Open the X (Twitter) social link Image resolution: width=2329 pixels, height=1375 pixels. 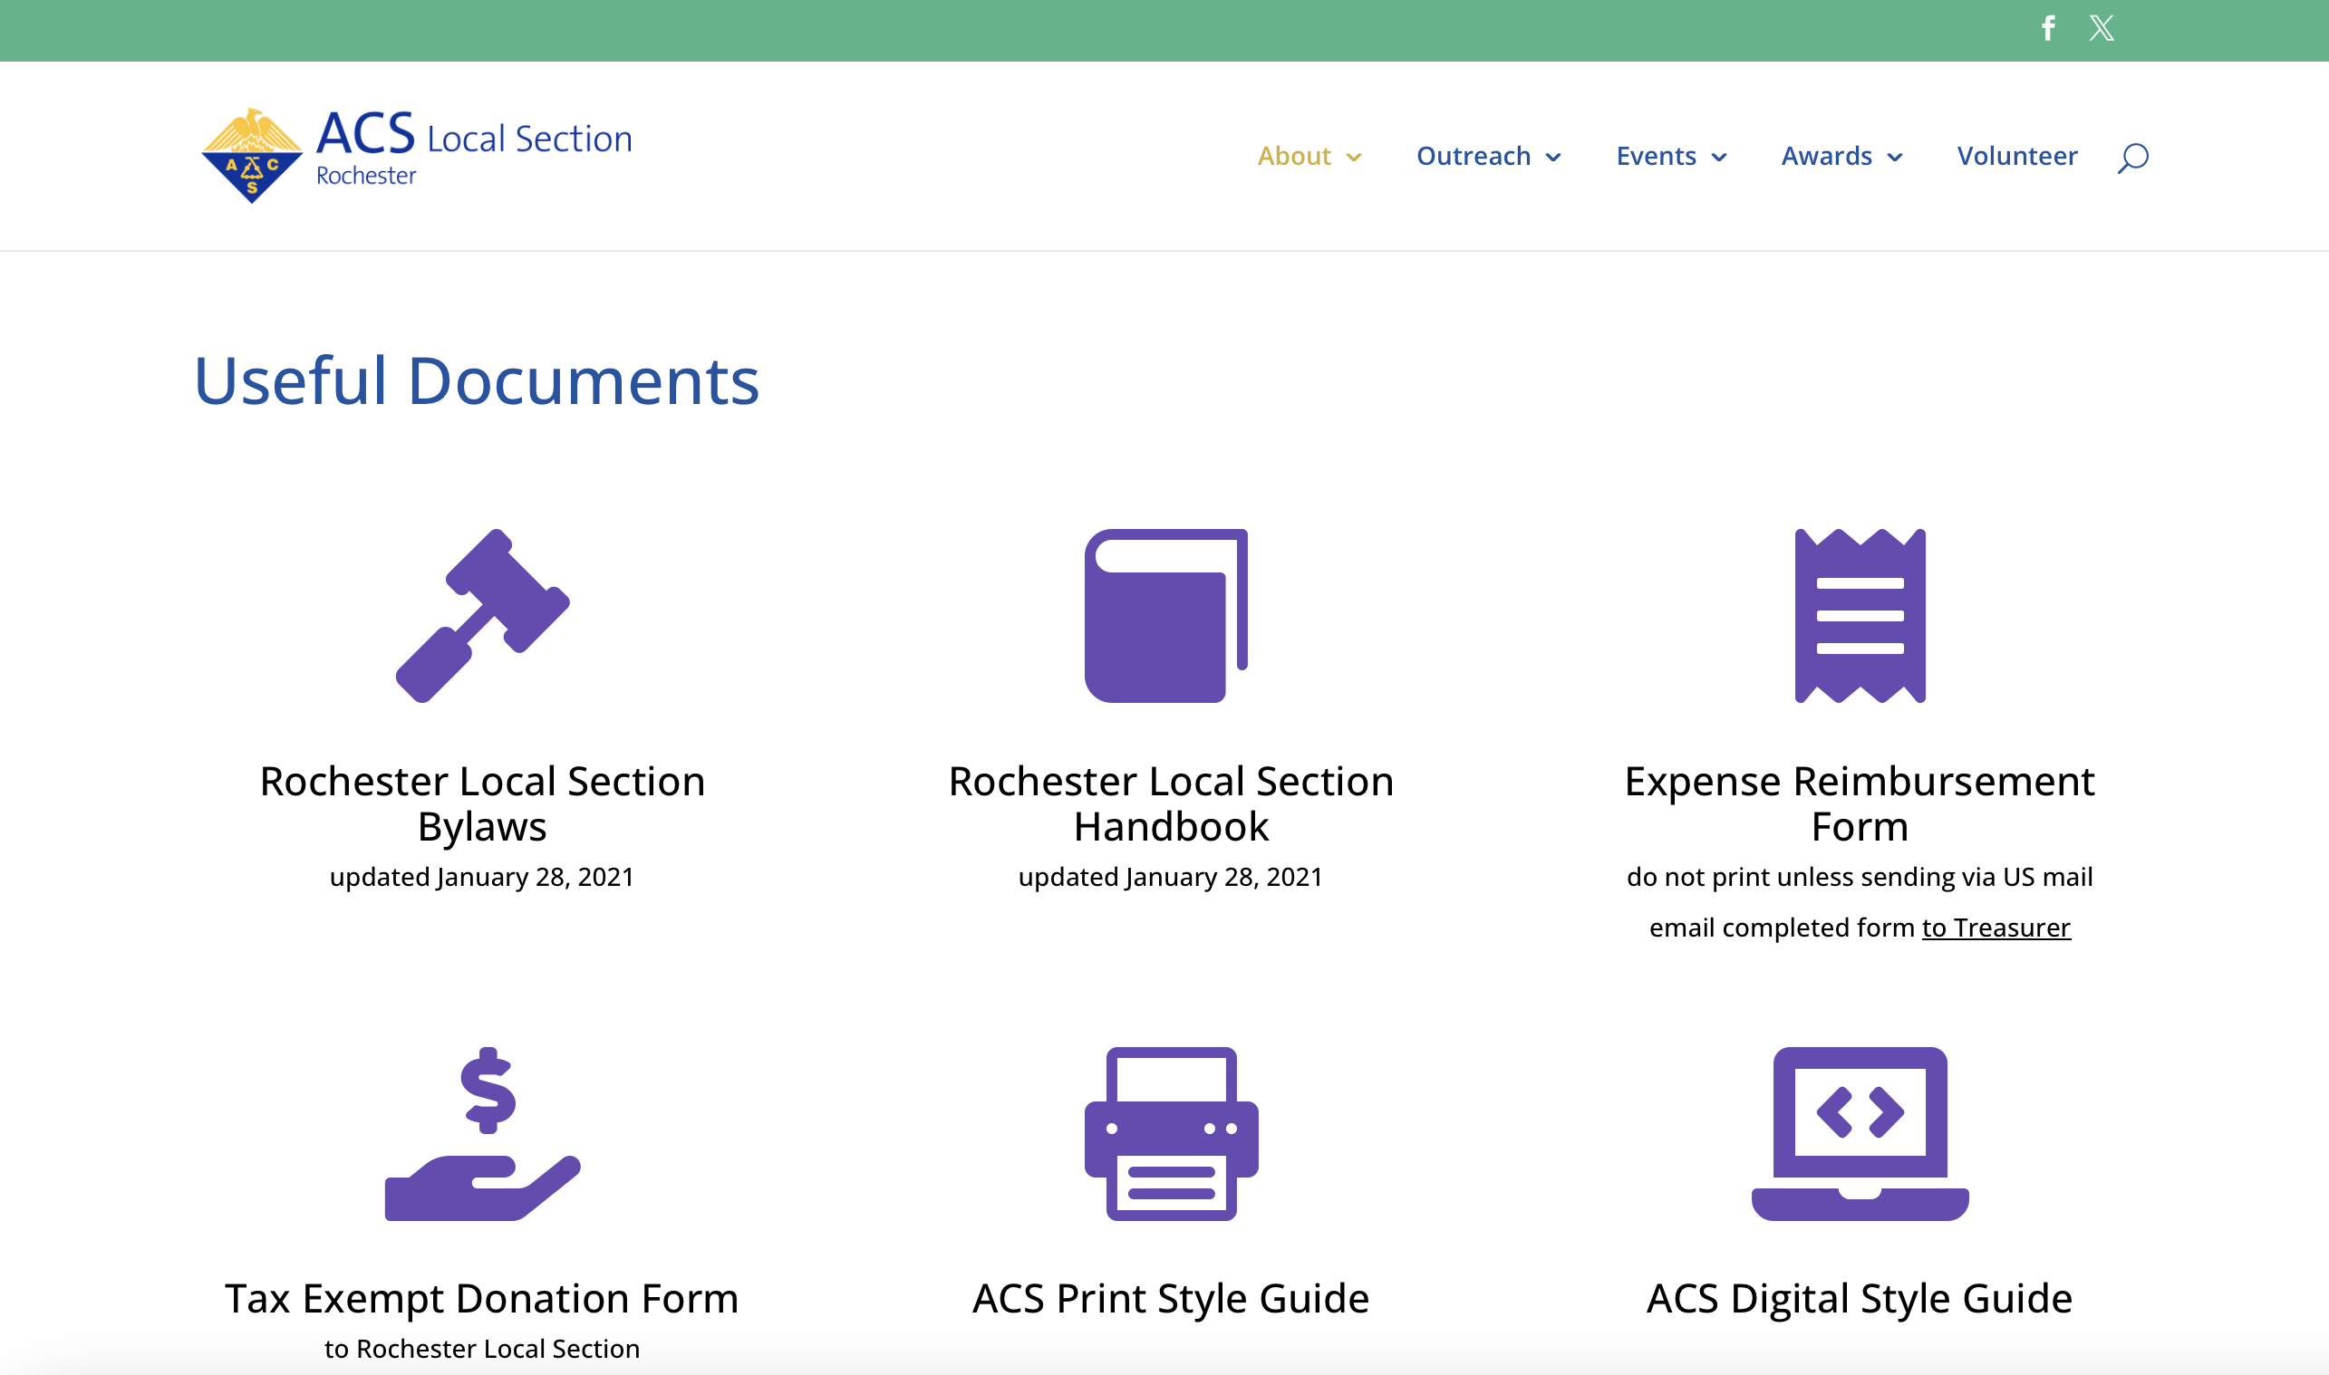point(2101,28)
